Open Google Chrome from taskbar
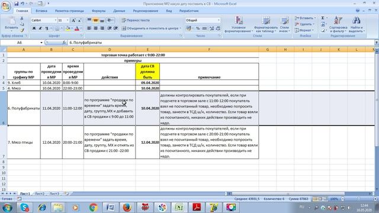The image size is (379, 213). 94,208
